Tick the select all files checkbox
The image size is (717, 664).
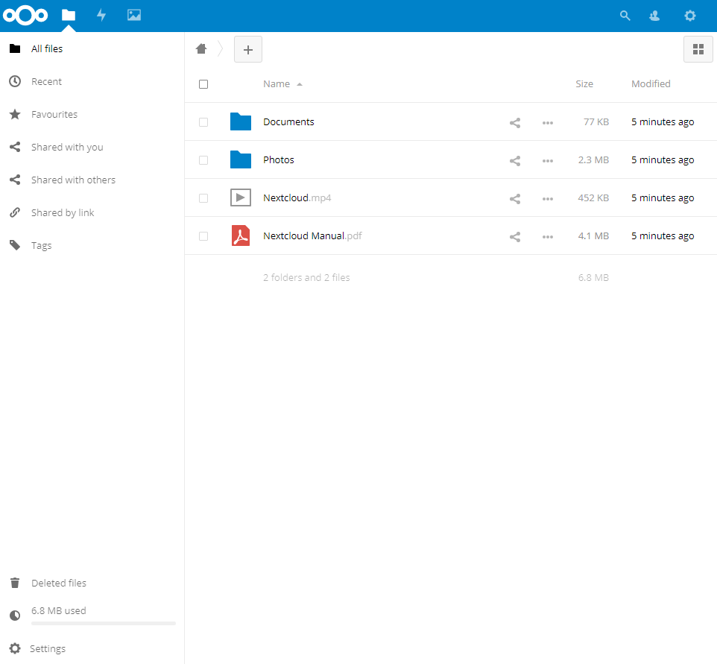coord(203,84)
